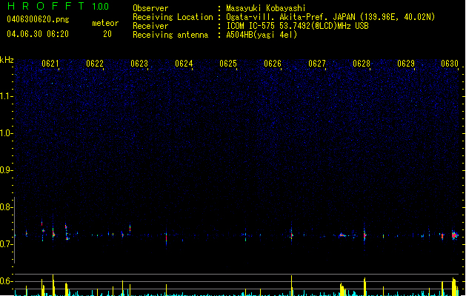Click the Receiver label
Viewport: 466px width, 296px height.
[x=150, y=26]
